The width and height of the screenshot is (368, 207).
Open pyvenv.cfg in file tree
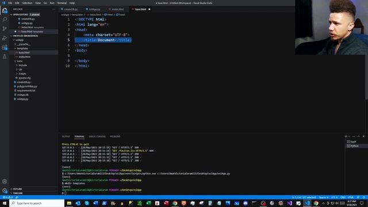click(x=24, y=78)
